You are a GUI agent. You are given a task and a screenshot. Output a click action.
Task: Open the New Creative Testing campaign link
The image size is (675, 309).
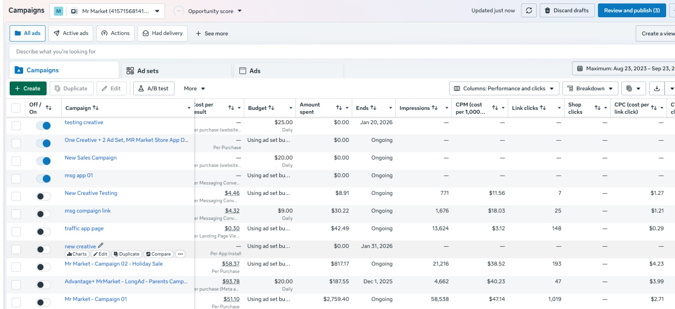(x=91, y=193)
